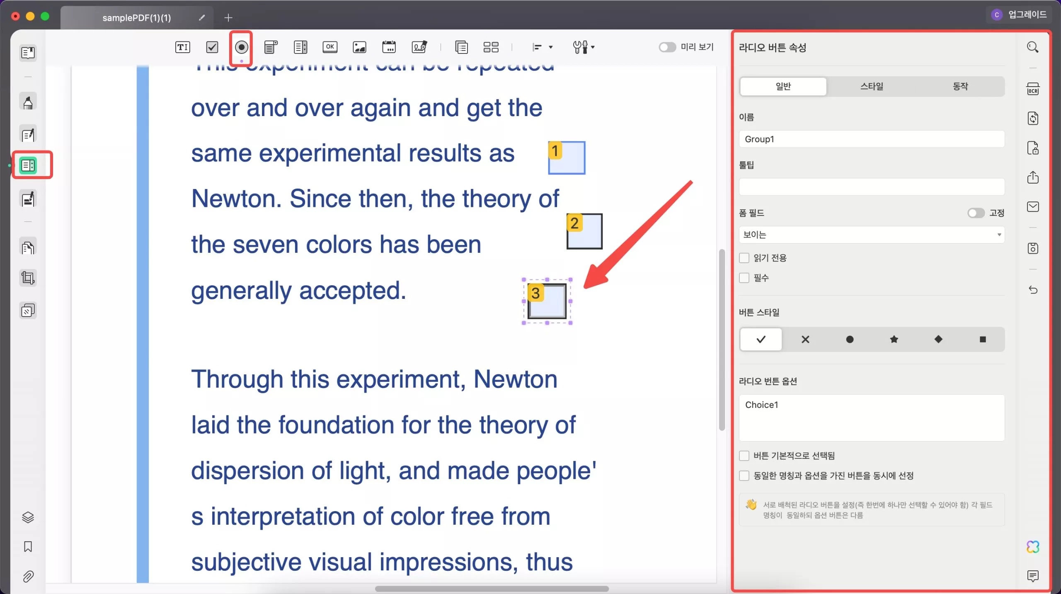The height and width of the screenshot is (594, 1061).
Task: Click the 업그레이드 upgrade button
Action: coord(1019,15)
